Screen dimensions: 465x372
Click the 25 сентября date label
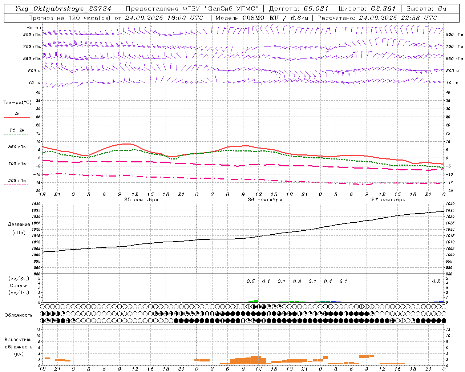point(141,200)
